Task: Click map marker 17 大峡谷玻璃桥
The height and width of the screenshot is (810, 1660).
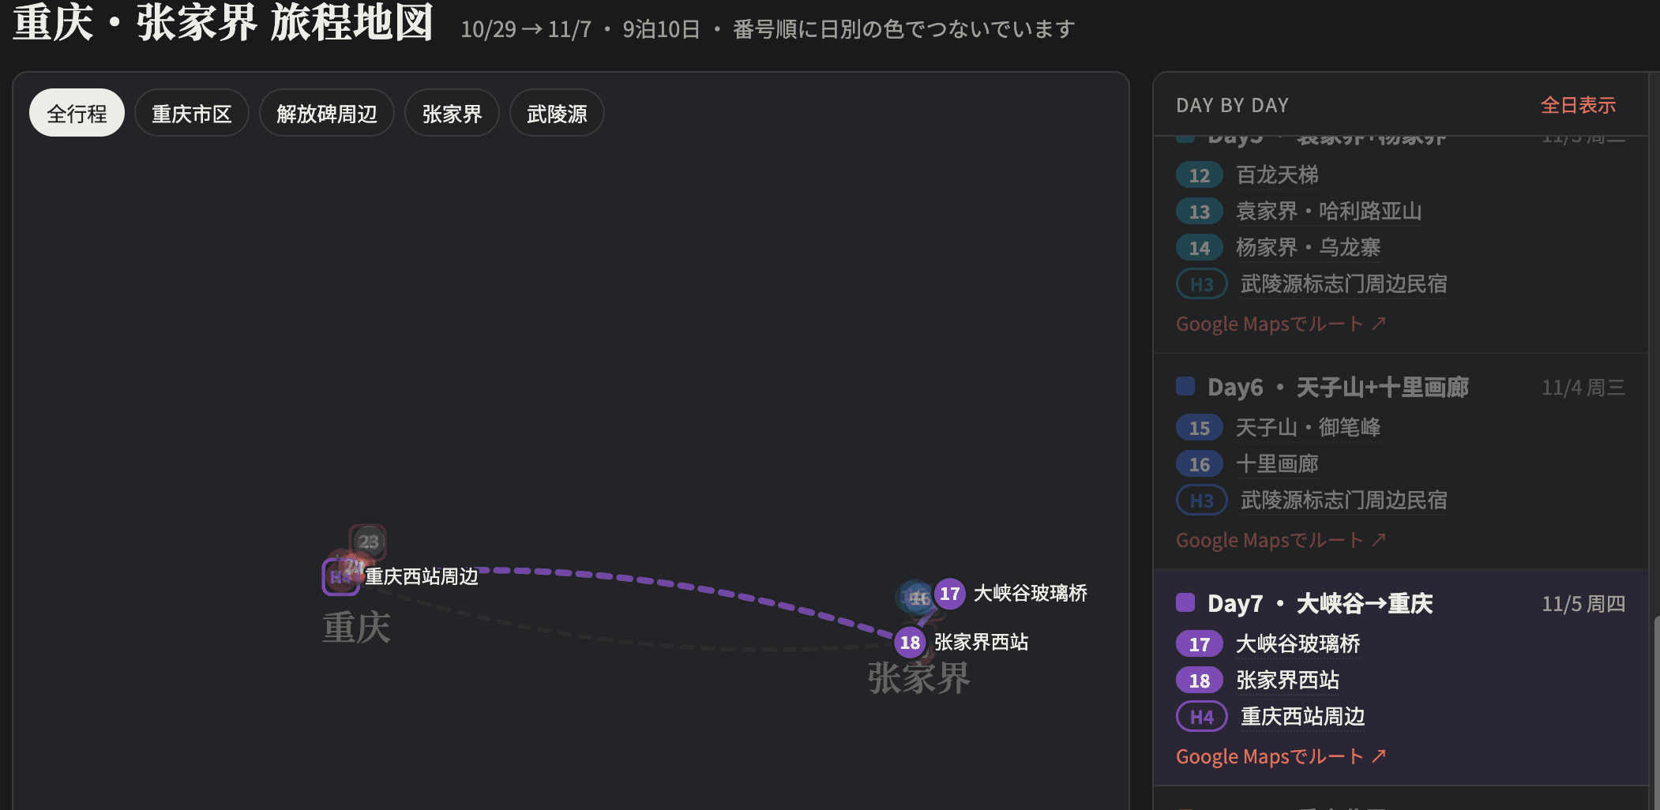Action: [949, 594]
